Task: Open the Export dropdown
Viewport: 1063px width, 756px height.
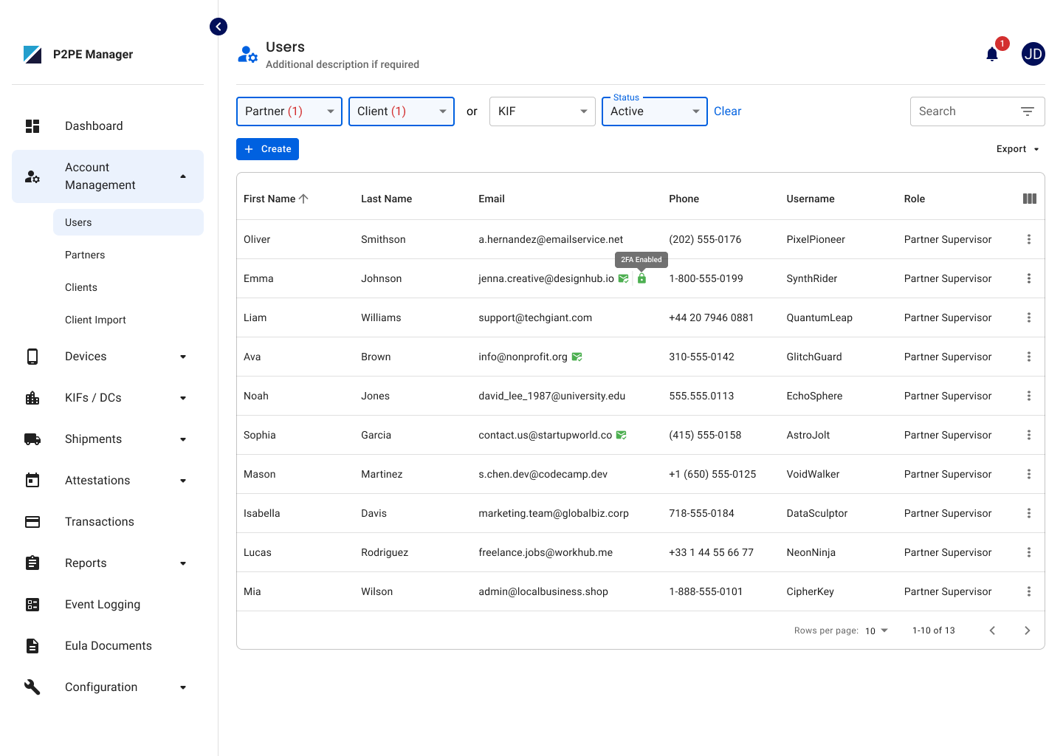Action: click(x=1018, y=149)
